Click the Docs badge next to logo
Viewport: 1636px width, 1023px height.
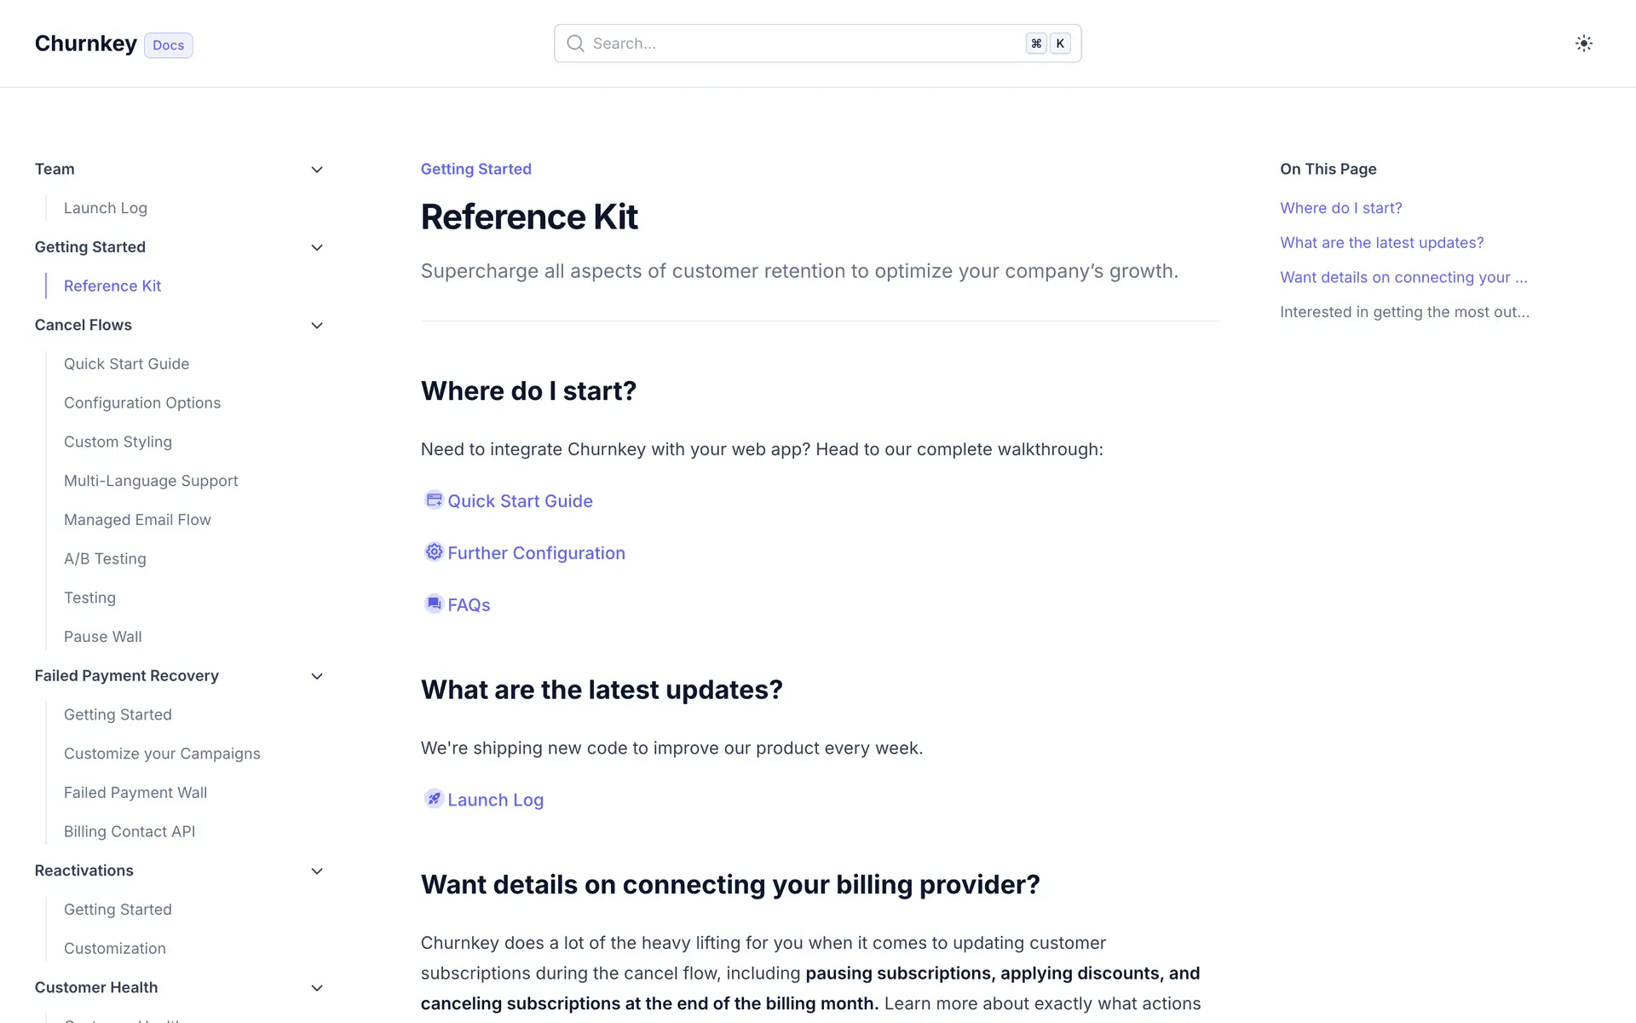(169, 45)
